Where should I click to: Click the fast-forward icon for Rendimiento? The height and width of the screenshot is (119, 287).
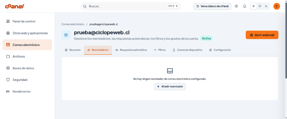(x=8, y=92)
